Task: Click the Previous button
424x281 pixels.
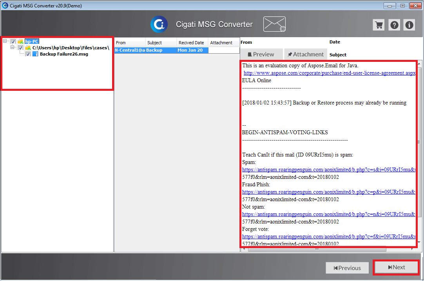Action: pos(347,268)
